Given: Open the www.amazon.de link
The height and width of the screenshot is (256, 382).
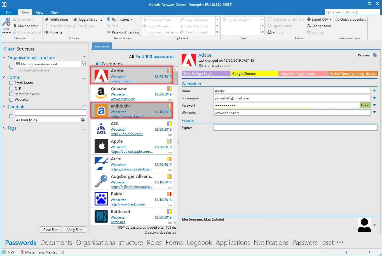Looking at the screenshot, I should tap(123, 99).
